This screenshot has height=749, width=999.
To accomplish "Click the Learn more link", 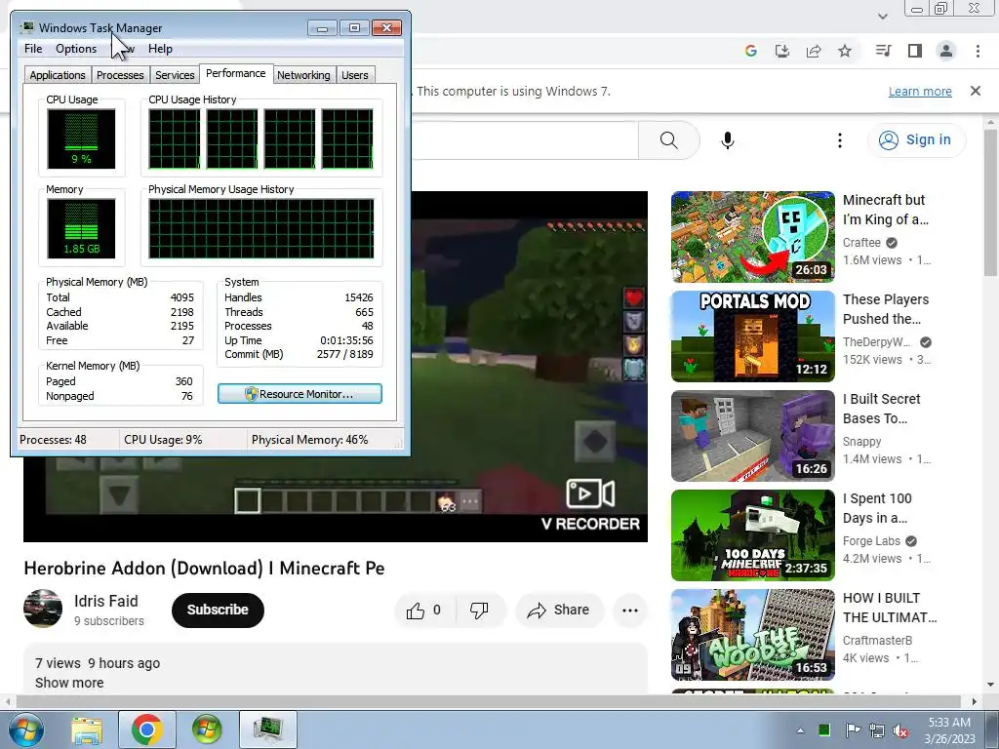I will pyautogui.click(x=920, y=91).
